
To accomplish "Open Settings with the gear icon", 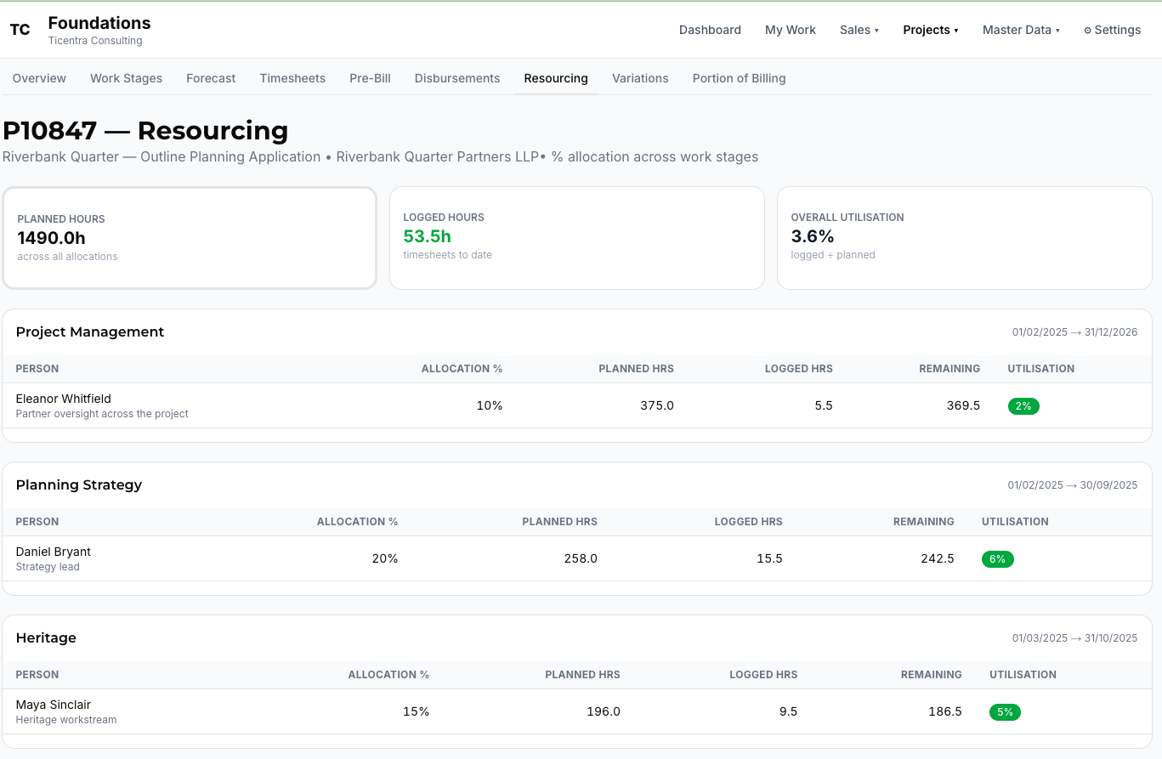I will pos(1112,30).
